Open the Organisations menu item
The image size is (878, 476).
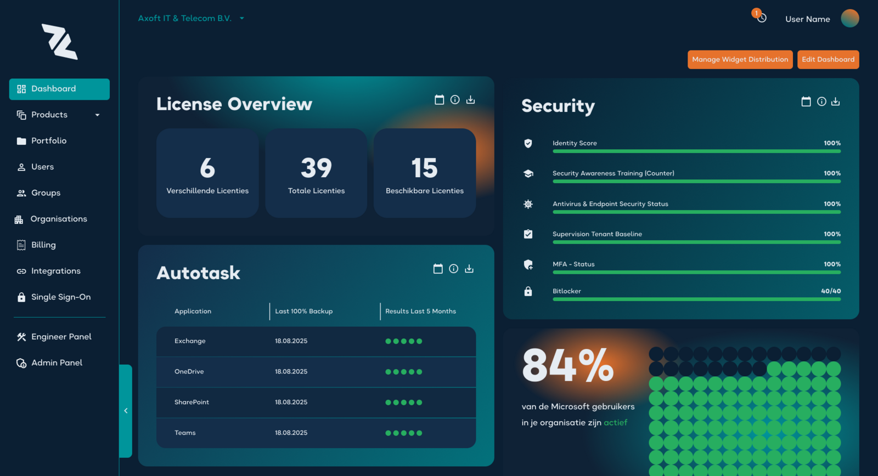(59, 219)
